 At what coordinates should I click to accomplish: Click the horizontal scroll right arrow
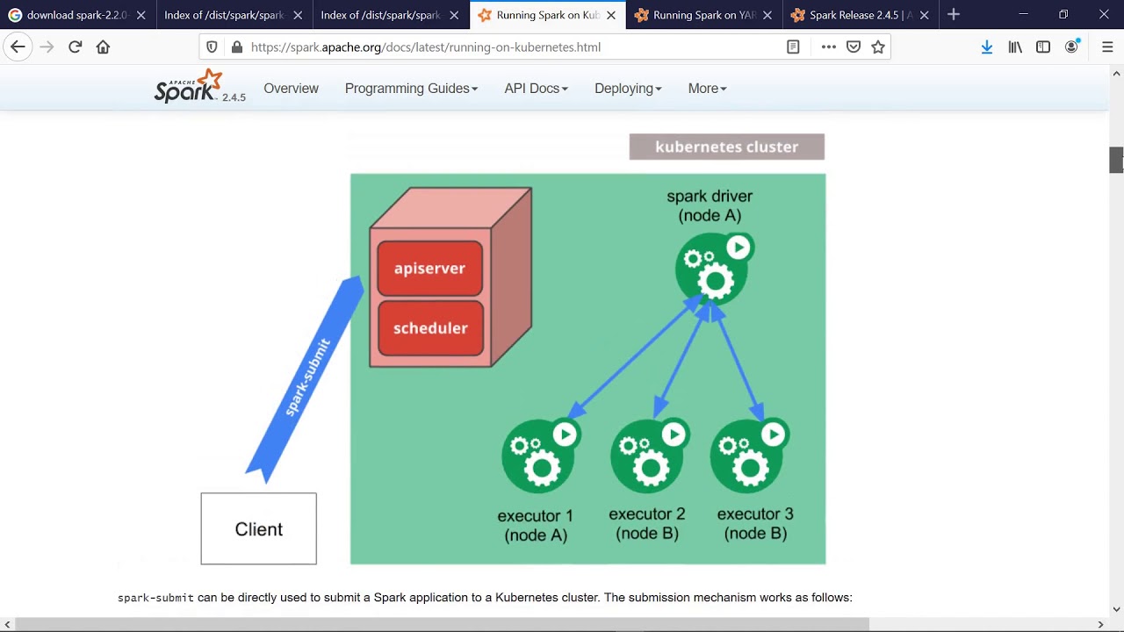(x=1100, y=624)
